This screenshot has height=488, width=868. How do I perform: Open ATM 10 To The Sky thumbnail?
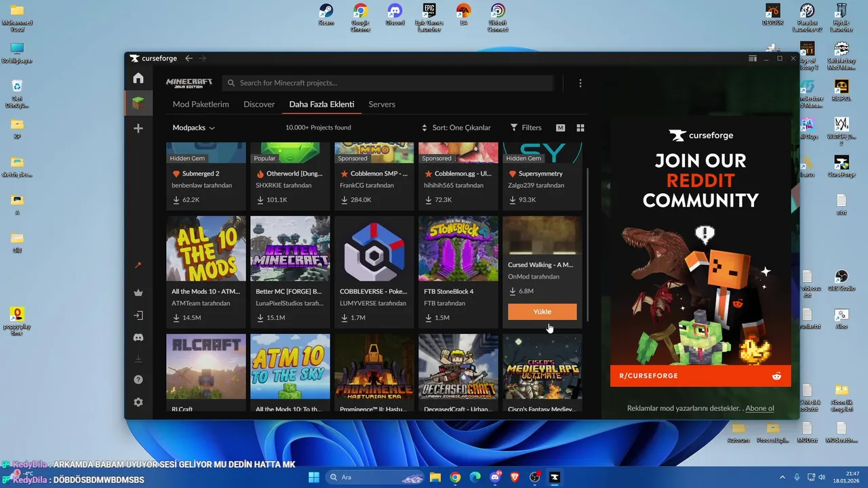click(x=290, y=366)
